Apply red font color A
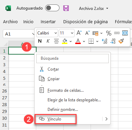The width and height of the screenshot is (132, 130). point(78,41)
